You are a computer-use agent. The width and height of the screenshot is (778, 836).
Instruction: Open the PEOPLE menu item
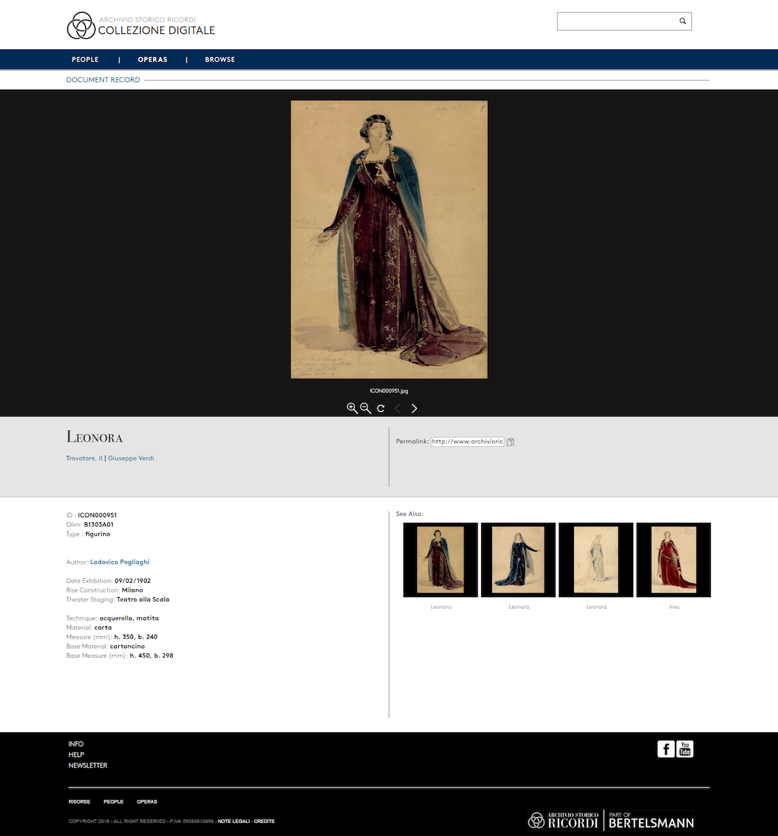[x=85, y=59]
